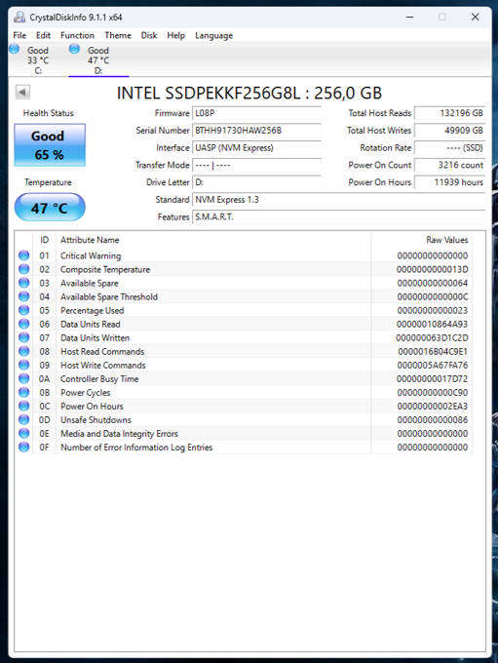Screen dimensions: 498x663
Task: Click raw value 0000016B04C9E1
Action: (x=433, y=351)
